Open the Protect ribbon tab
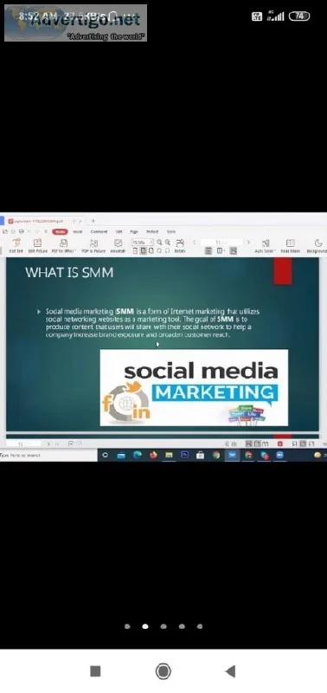Screen dimensions: 327x693 (x=152, y=231)
